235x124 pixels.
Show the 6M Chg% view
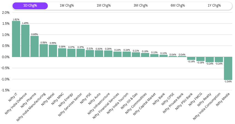178,6
